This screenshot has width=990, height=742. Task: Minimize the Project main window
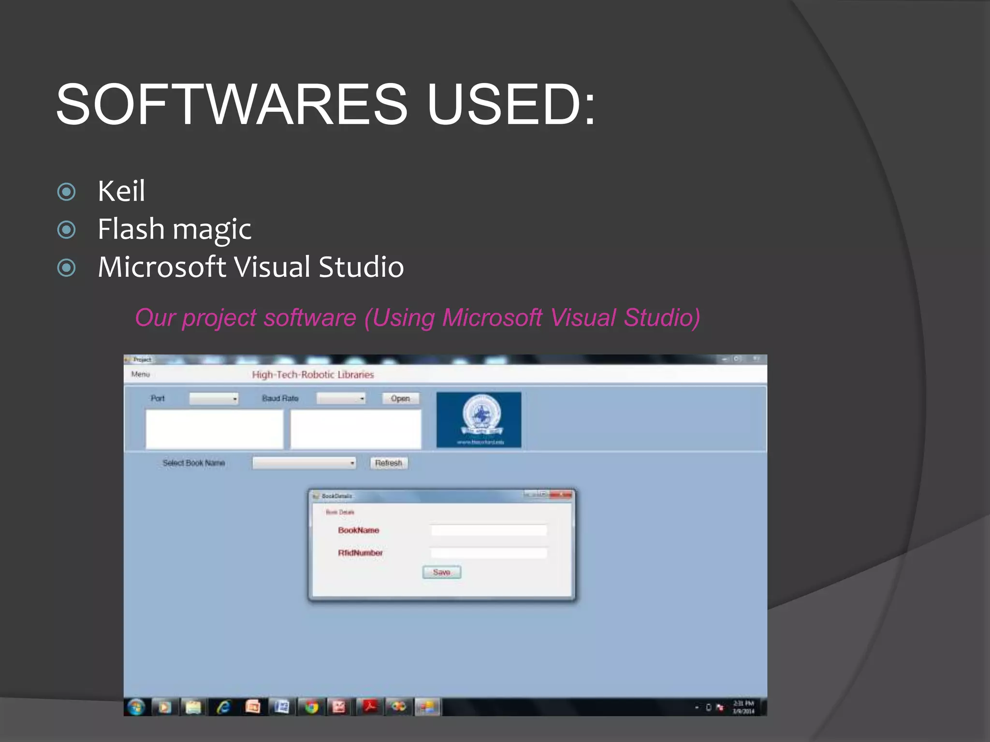click(725, 359)
